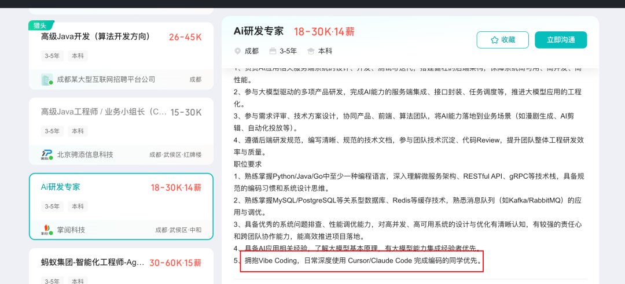Click the experience icon beside 3-5年 in header
The width and height of the screenshot is (625, 284).
click(273, 51)
